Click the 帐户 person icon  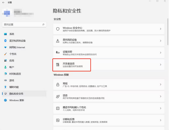(x=5, y=67)
